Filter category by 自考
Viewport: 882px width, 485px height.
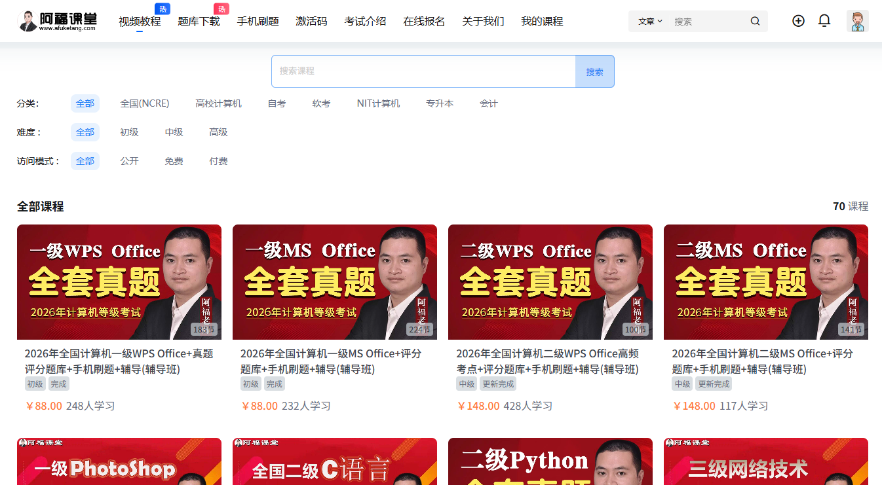point(277,103)
